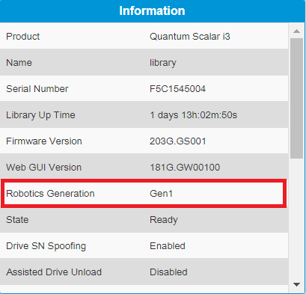Select the Serial Number label
The height and width of the screenshot is (294, 306).
(x=37, y=89)
